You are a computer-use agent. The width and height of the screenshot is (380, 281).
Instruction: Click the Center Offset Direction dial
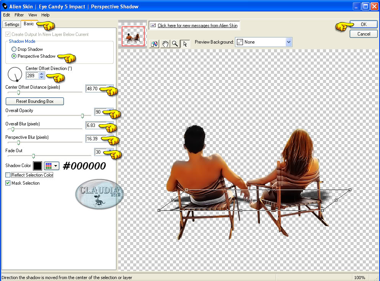(x=15, y=74)
